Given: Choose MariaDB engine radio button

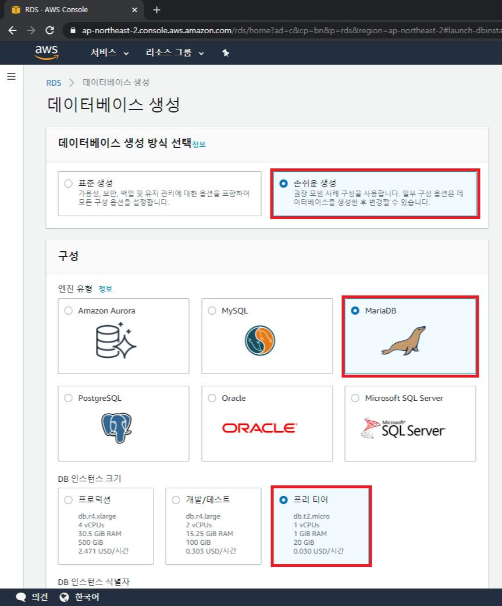Looking at the screenshot, I should pos(355,311).
